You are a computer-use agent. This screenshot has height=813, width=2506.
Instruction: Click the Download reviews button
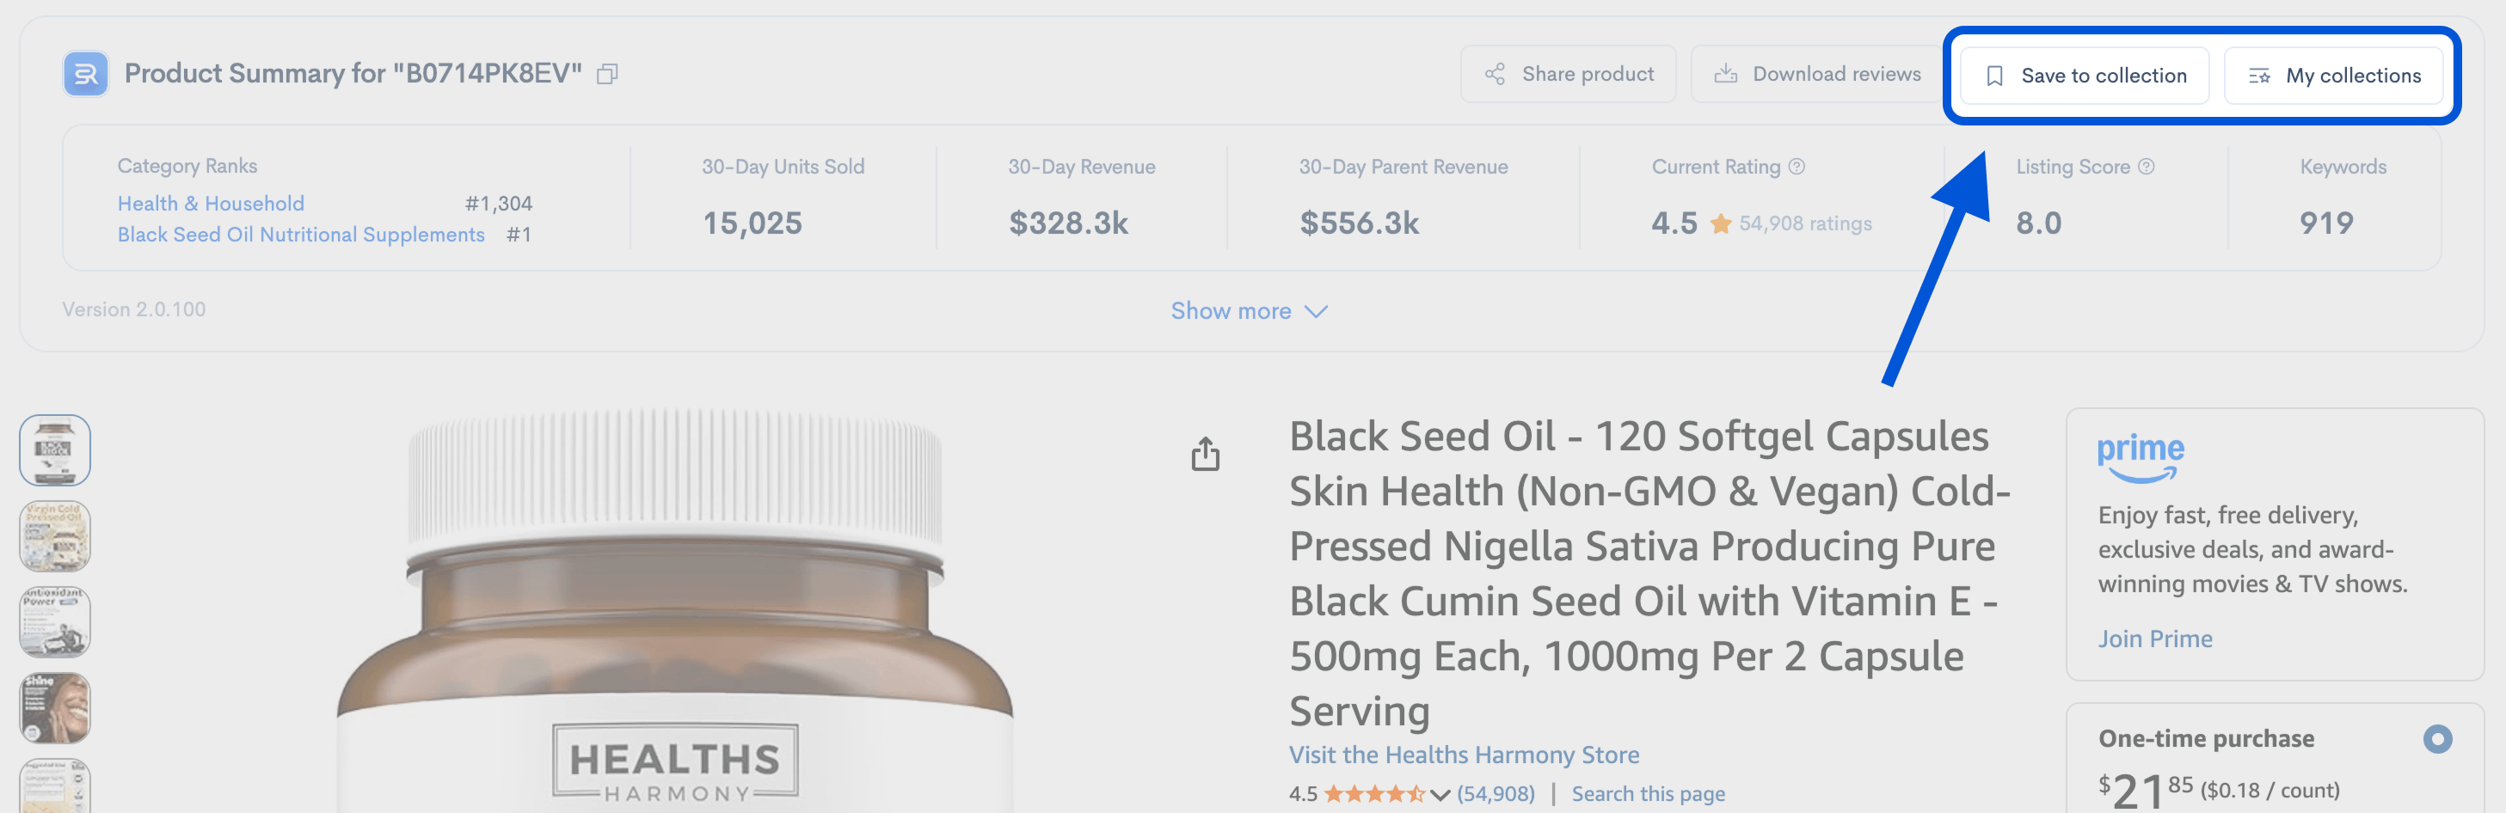click(x=1816, y=74)
